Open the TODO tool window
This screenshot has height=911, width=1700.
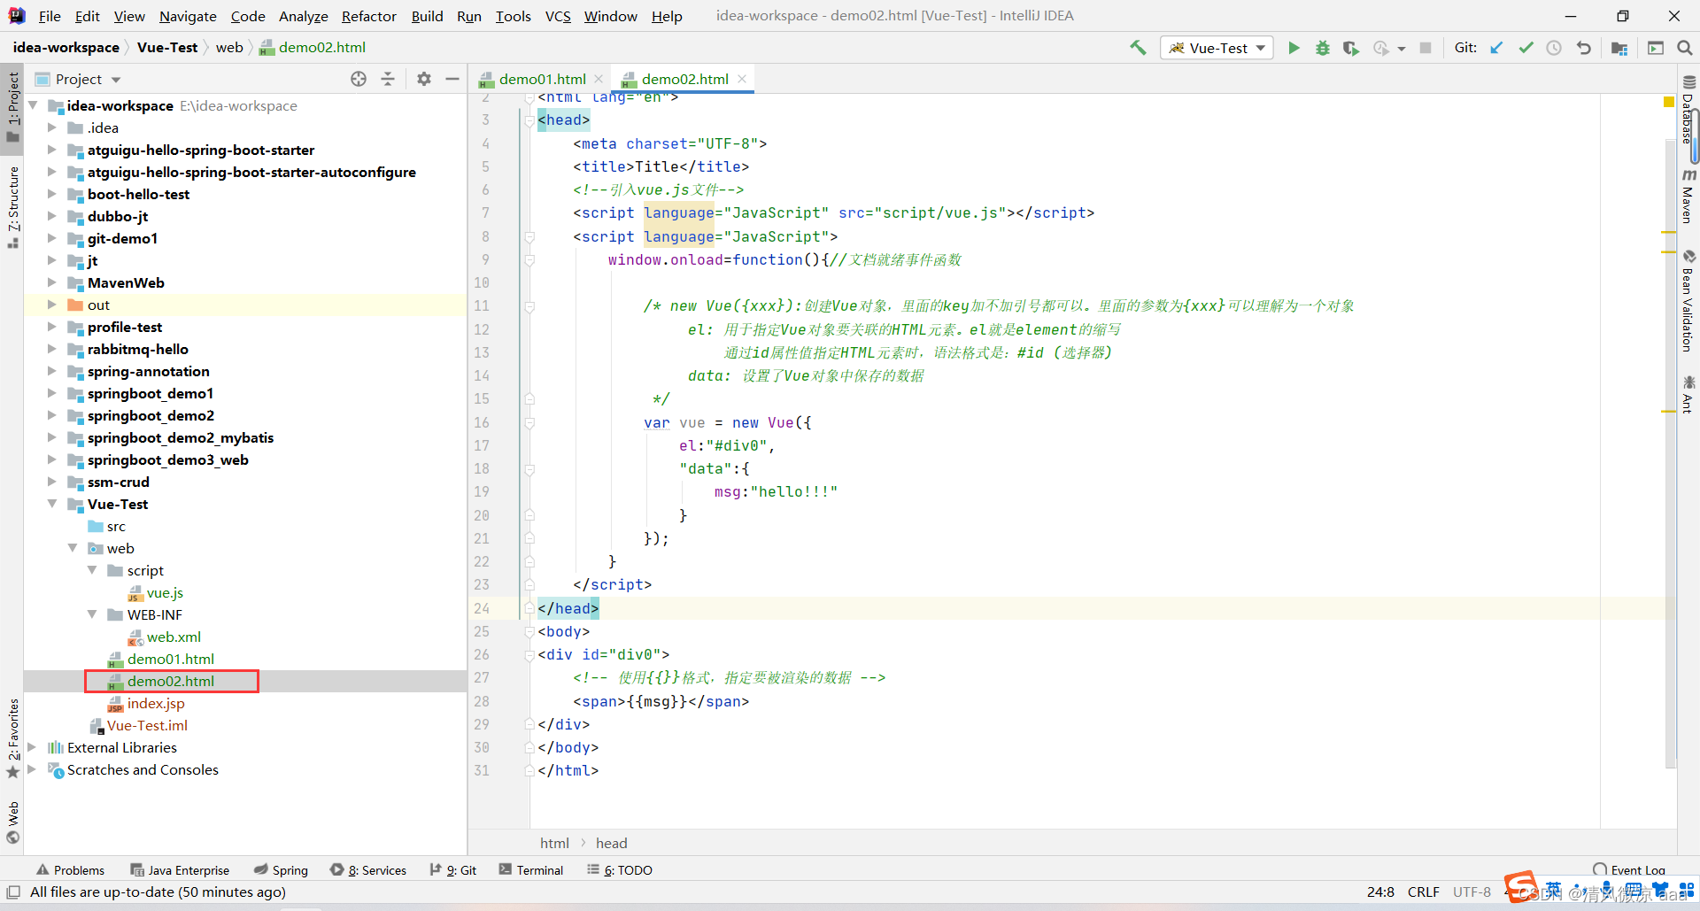coord(620,870)
